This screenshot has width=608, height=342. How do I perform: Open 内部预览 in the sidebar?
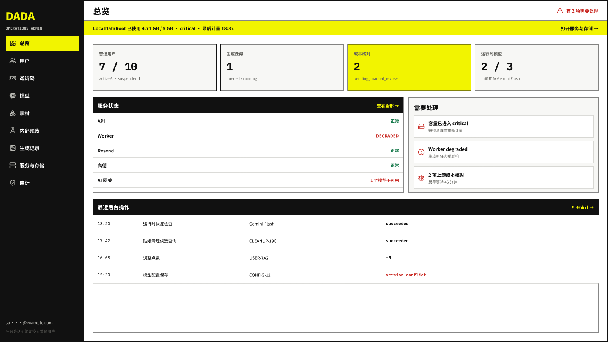pyautogui.click(x=42, y=130)
